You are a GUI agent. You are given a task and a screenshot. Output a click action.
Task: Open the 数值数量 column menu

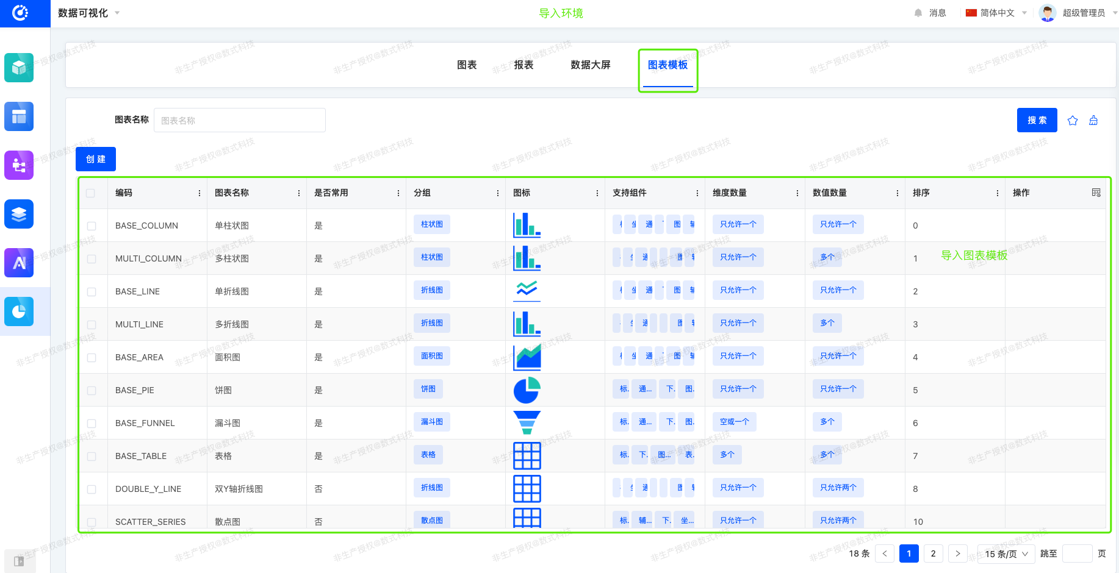click(898, 193)
